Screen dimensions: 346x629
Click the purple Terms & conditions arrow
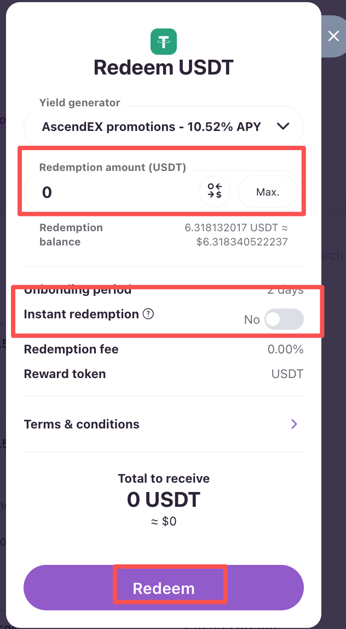click(x=294, y=424)
